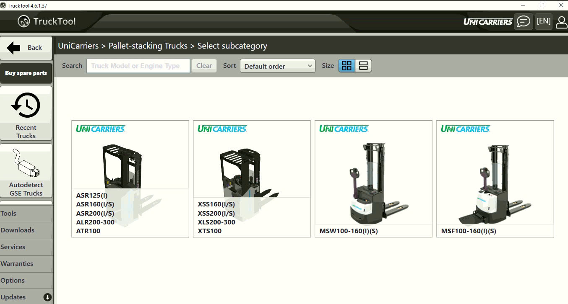
Task: Select the XSS160(I/S) truck category card
Action: [252, 179]
